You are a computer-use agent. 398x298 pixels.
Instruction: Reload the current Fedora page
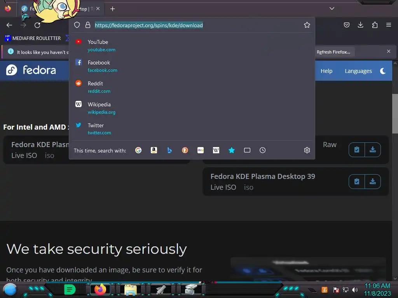[x=37, y=25]
